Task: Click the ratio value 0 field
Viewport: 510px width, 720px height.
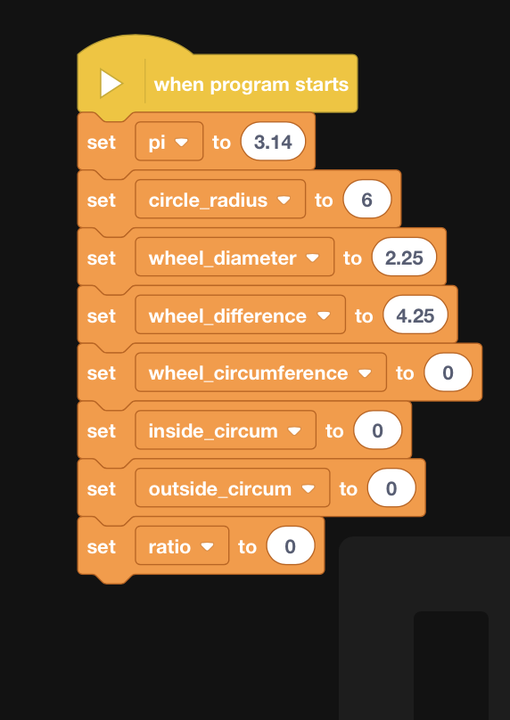Action: (291, 546)
